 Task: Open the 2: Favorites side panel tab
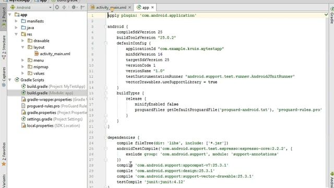click(4, 154)
